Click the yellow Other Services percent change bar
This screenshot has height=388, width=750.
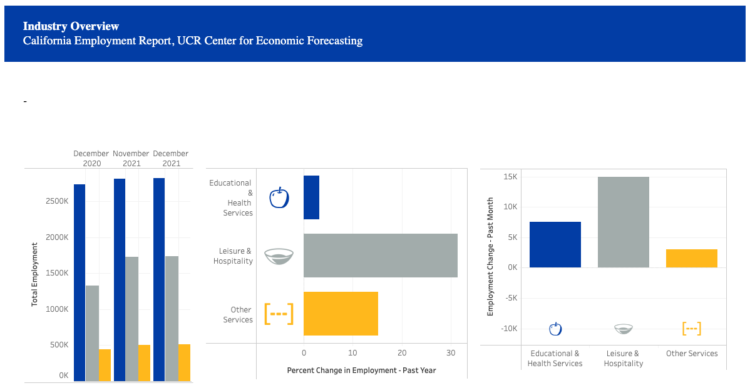click(340, 313)
